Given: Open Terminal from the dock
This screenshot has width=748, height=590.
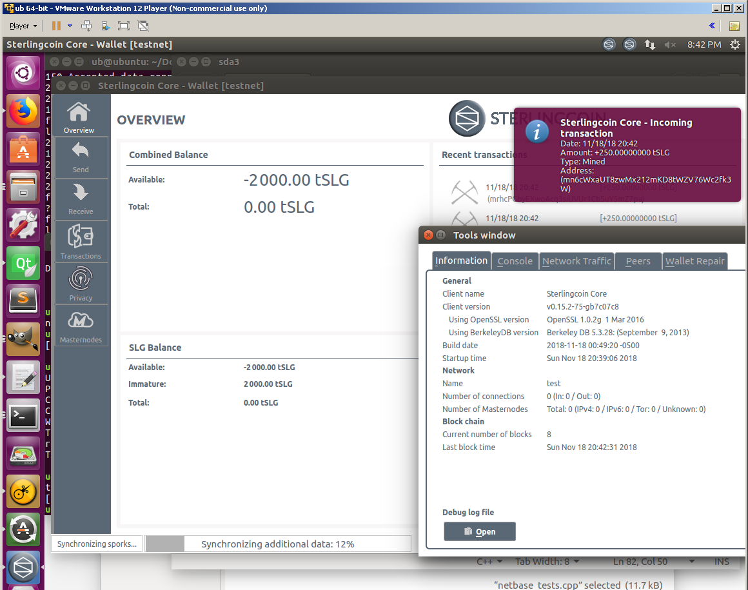Looking at the screenshot, I should coord(23,415).
